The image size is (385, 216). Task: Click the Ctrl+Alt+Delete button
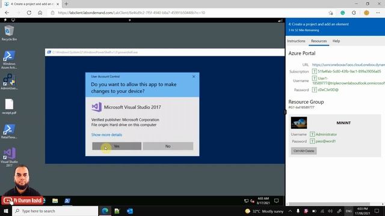coord(304,151)
